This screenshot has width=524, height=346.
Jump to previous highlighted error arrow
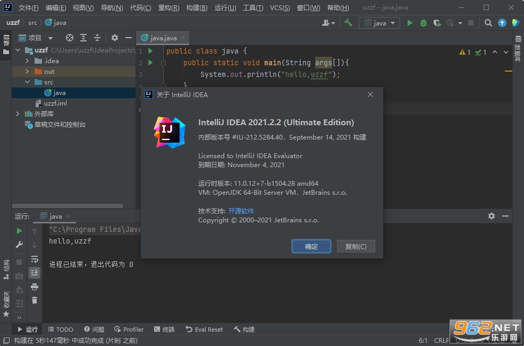[495, 52]
